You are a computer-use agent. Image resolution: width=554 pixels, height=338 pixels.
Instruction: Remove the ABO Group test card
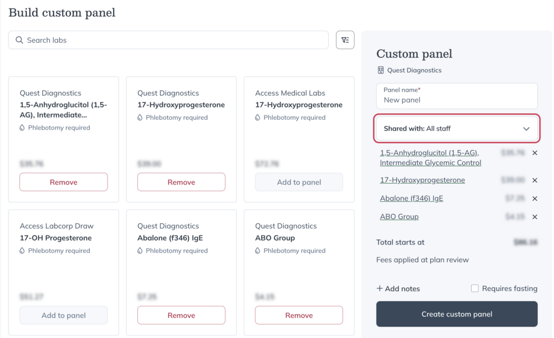tap(299, 315)
